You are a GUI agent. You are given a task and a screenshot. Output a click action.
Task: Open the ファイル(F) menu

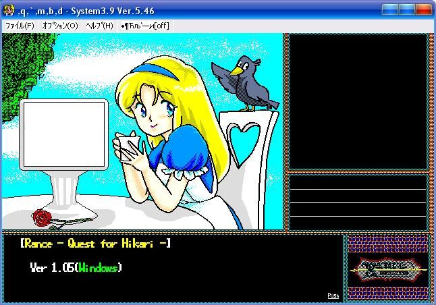20,26
